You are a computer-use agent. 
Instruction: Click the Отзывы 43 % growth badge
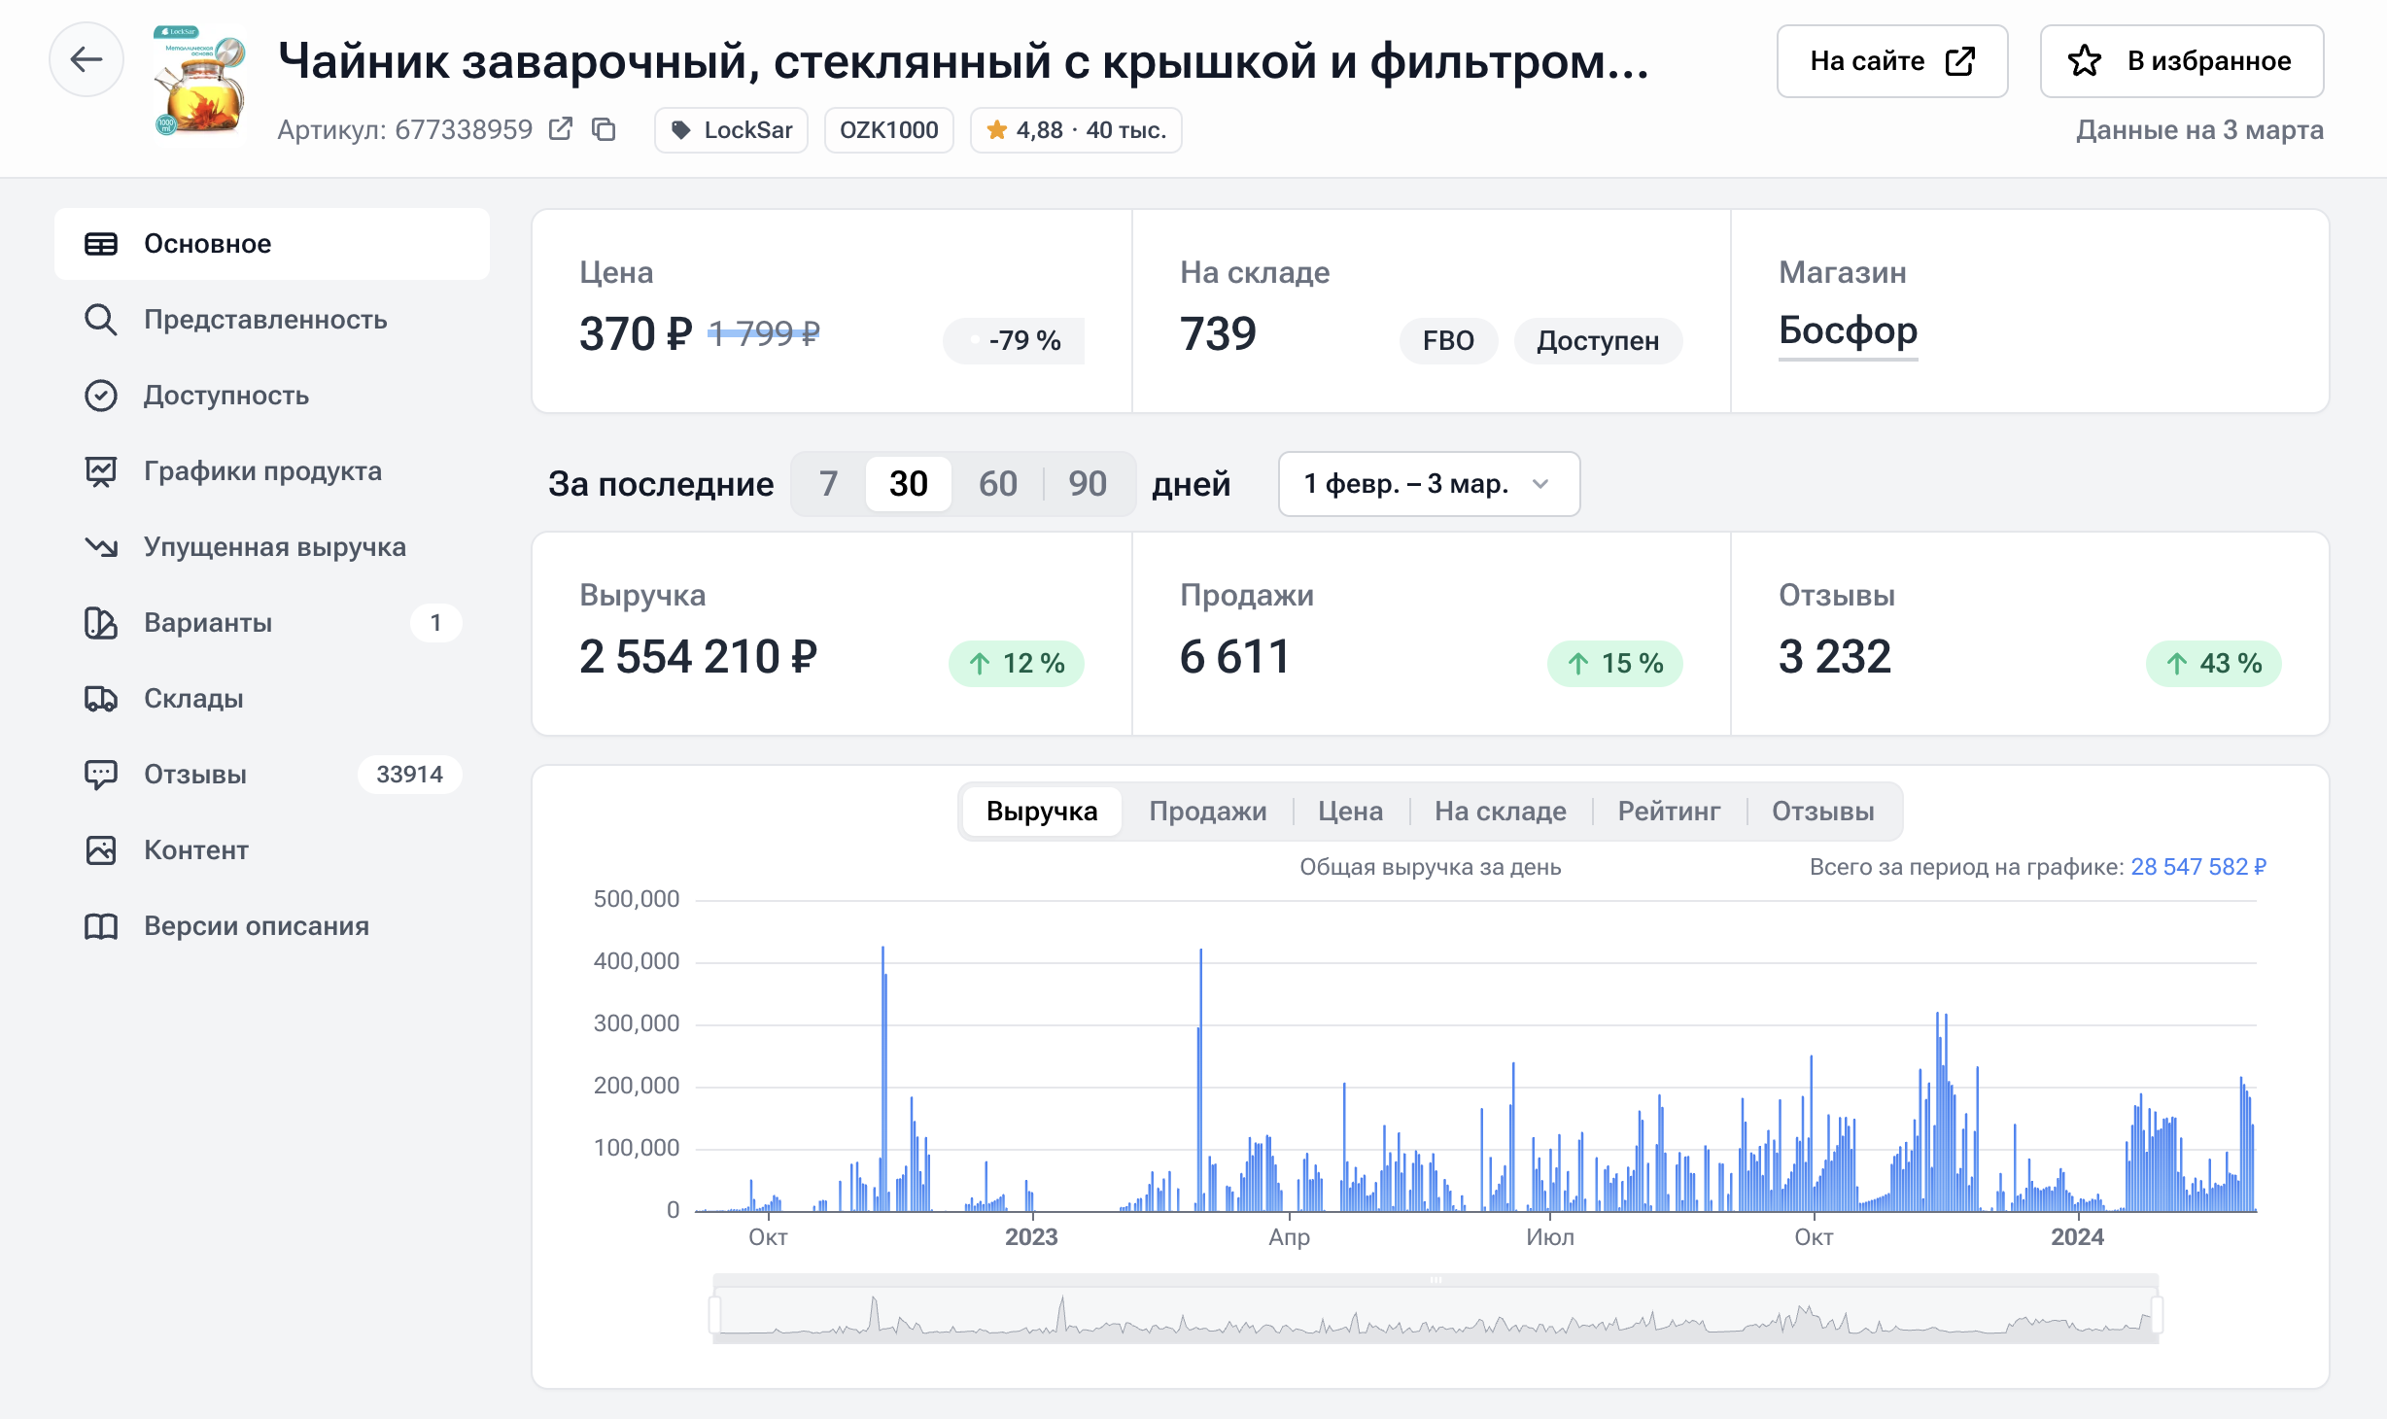point(2214,664)
